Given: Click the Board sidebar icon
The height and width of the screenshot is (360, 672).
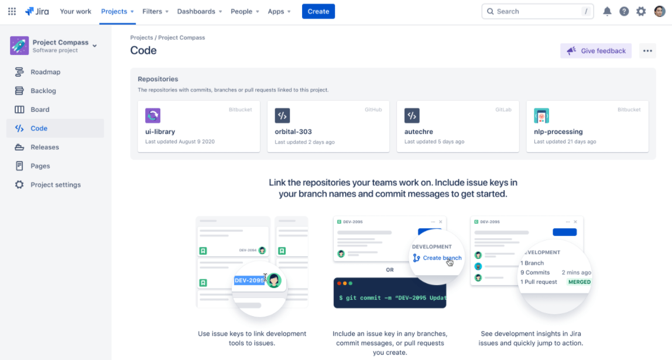Looking at the screenshot, I should [x=19, y=109].
